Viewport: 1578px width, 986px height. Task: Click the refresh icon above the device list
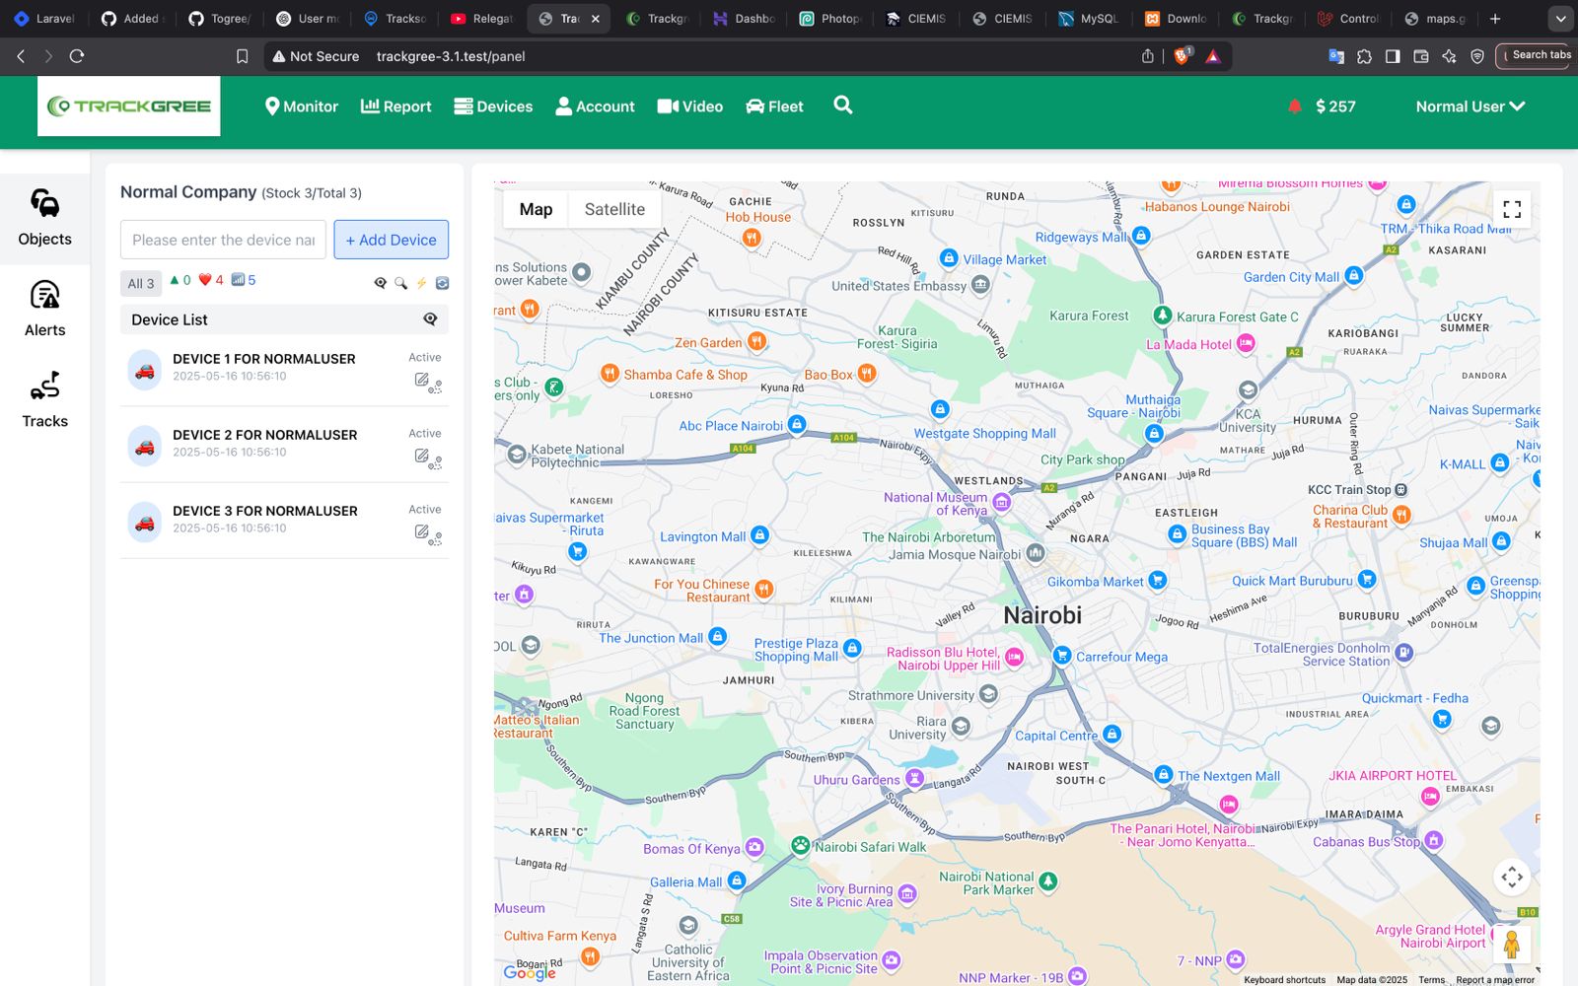click(442, 283)
